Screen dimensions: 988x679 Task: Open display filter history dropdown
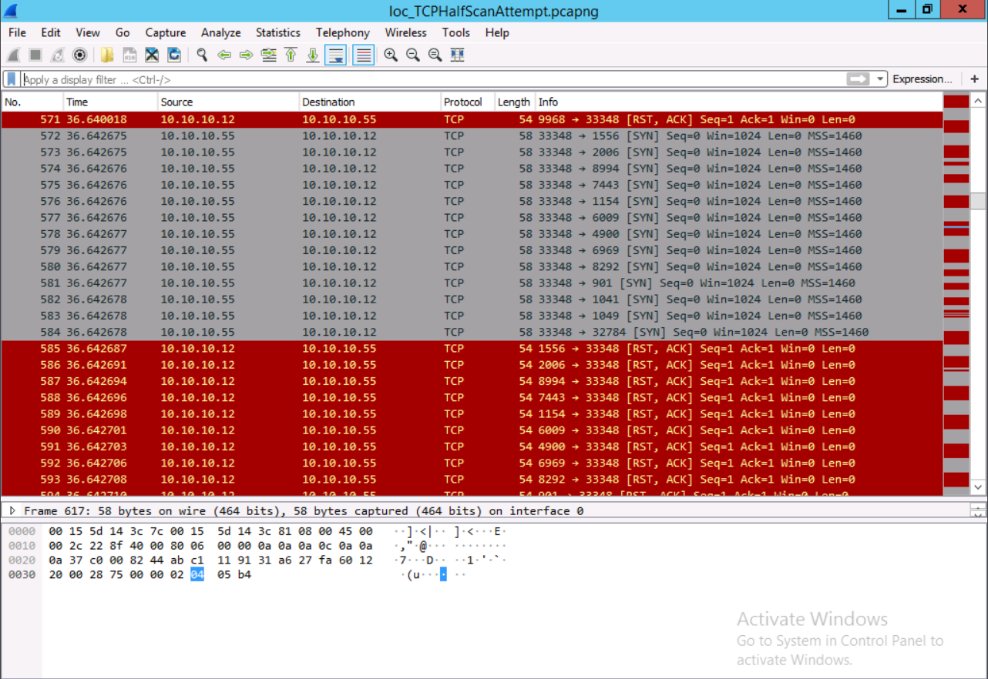(x=881, y=79)
